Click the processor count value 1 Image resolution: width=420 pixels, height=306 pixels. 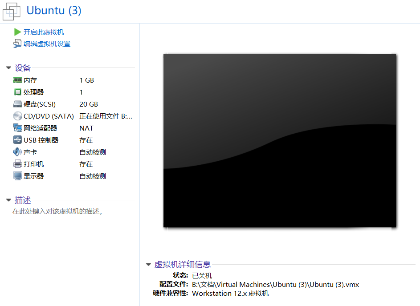click(81, 92)
